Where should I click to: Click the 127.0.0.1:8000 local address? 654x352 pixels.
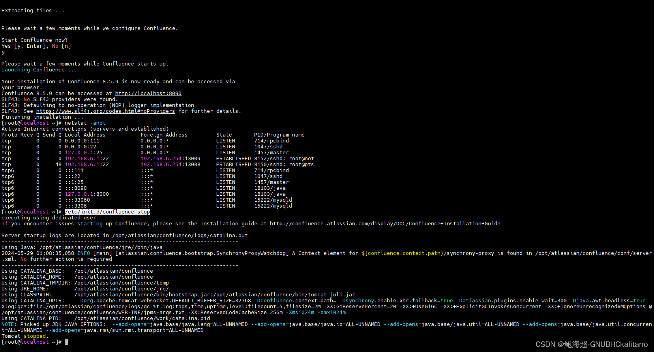point(86,194)
